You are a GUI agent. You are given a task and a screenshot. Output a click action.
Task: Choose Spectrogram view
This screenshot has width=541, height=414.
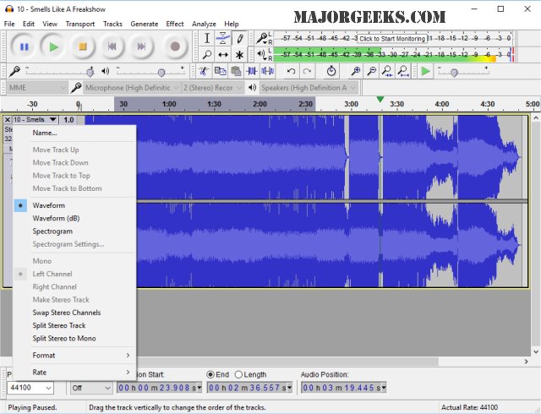(x=74, y=232)
